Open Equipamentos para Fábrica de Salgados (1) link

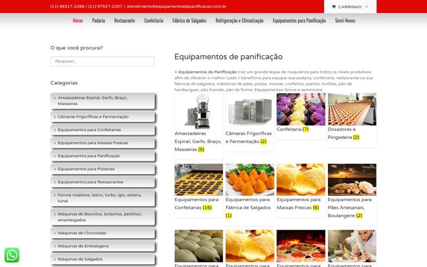point(248,208)
